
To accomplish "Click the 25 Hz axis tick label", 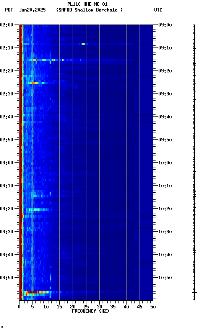I will click(x=86, y=307).
